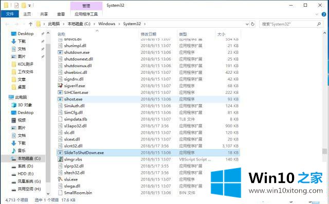The image size is (329, 204).
Task: Select the file named signdrv.dll
Action: pos(74,79)
